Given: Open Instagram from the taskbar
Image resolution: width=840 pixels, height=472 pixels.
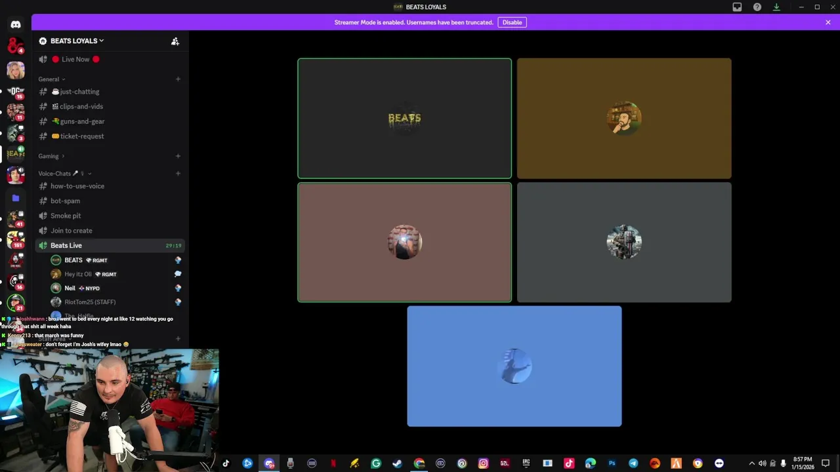Looking at the screenshot, I should (x=483, y=463).
